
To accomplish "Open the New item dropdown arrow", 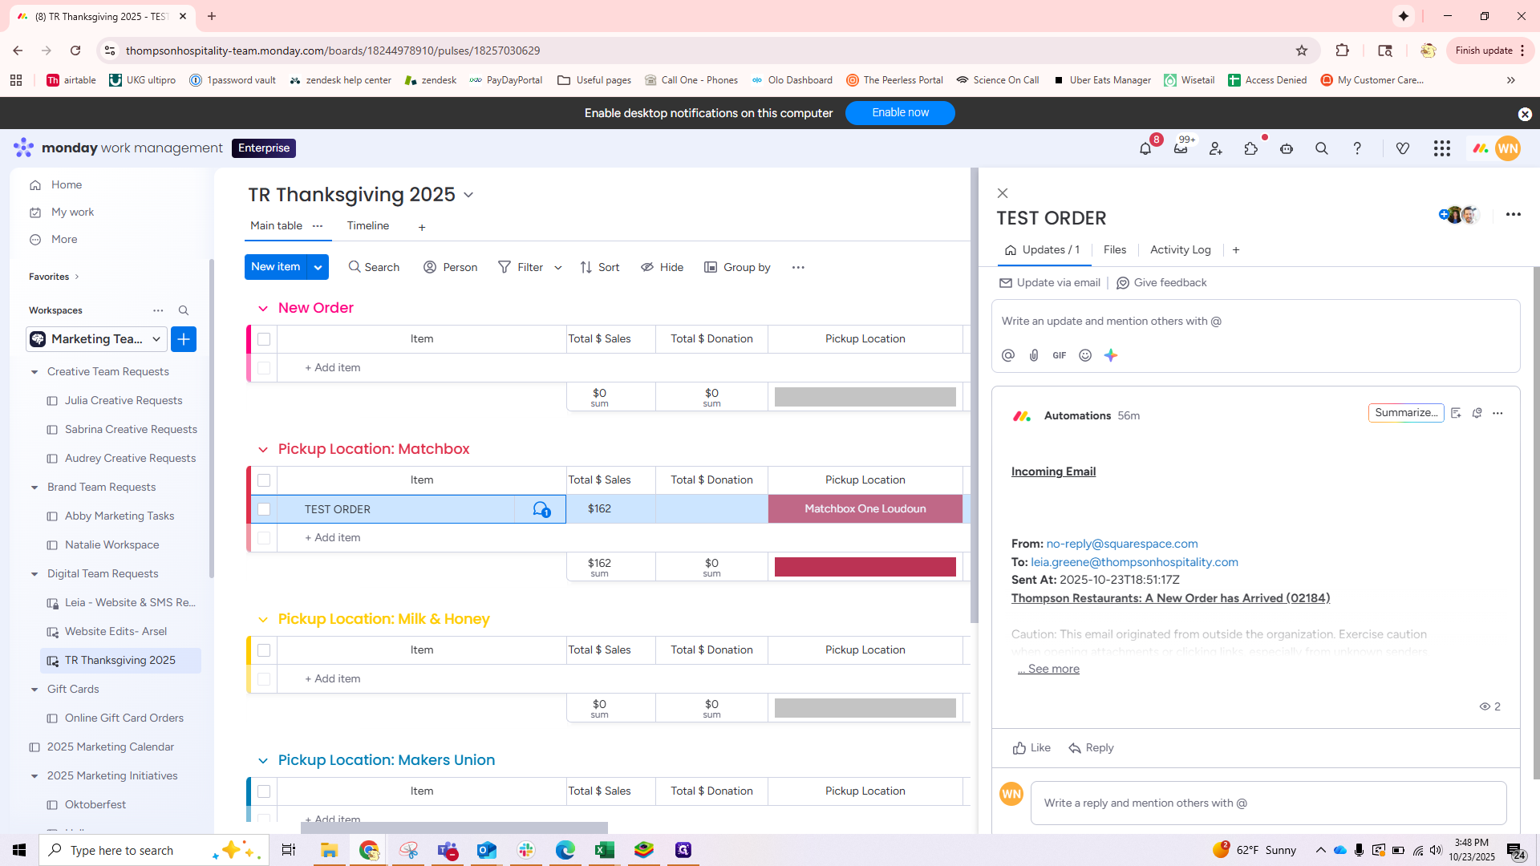I will point(318,267).
